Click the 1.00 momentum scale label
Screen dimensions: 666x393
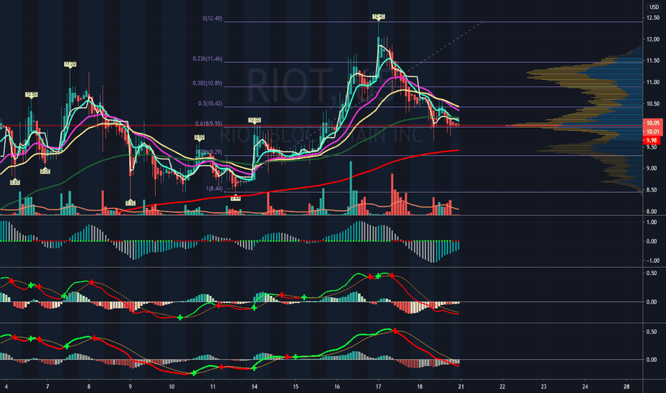click(x=652, y=222)
